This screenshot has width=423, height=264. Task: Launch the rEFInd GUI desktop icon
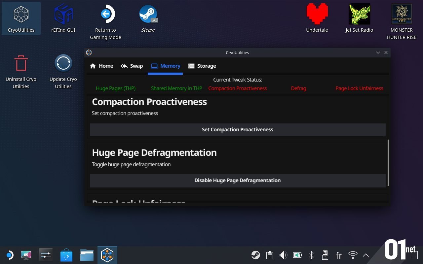[63, 18]
